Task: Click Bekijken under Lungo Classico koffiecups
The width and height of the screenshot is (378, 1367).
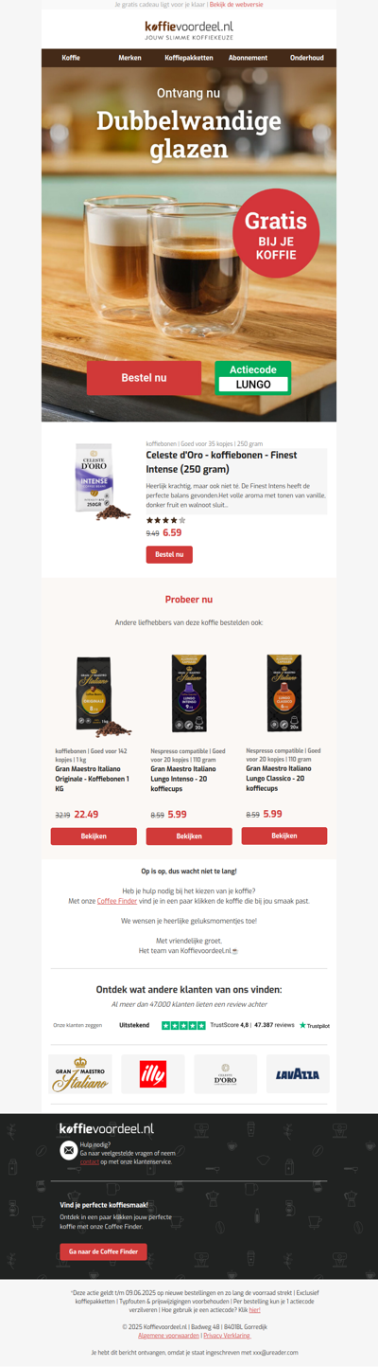Action: 284,836
